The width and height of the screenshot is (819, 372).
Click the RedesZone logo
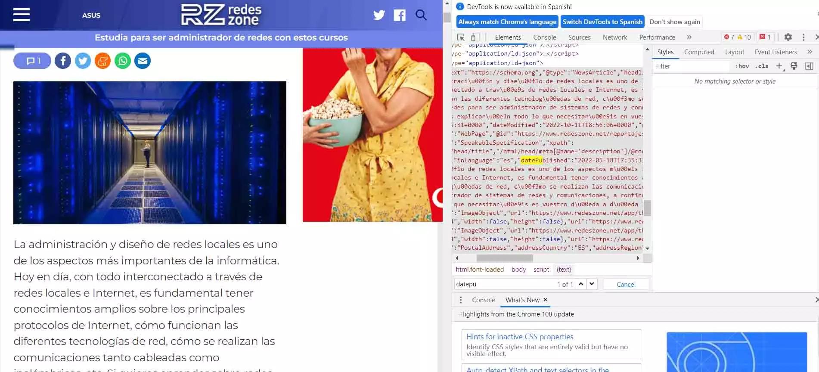(221, 15)
